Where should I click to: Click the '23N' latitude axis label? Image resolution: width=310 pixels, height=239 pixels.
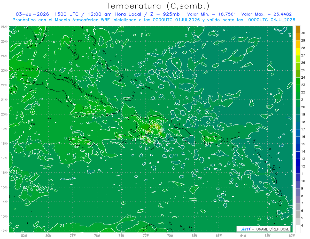4,70
